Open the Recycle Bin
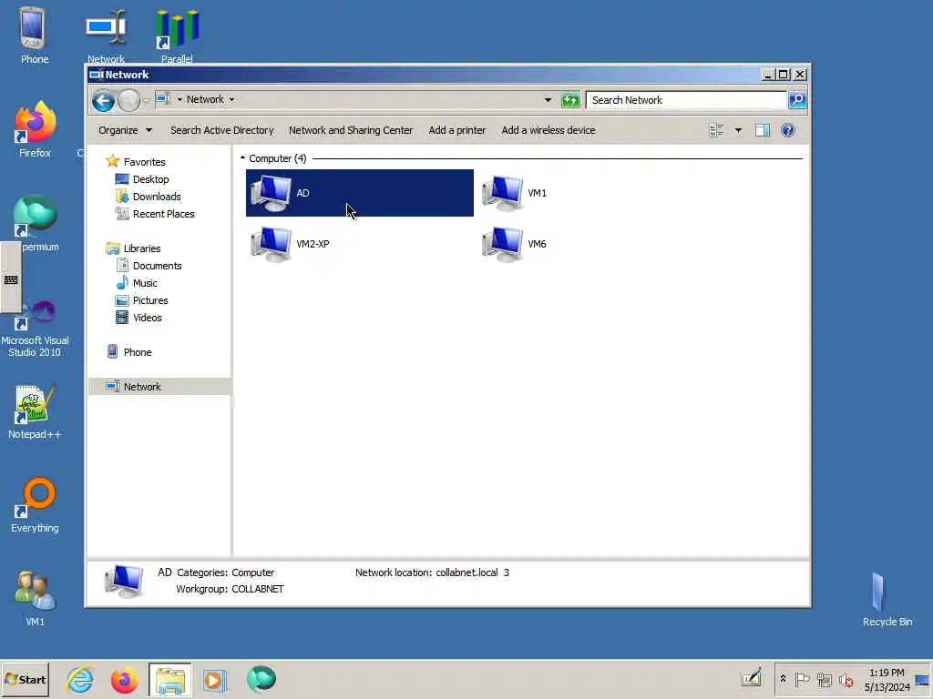 [x=887, y=599]
